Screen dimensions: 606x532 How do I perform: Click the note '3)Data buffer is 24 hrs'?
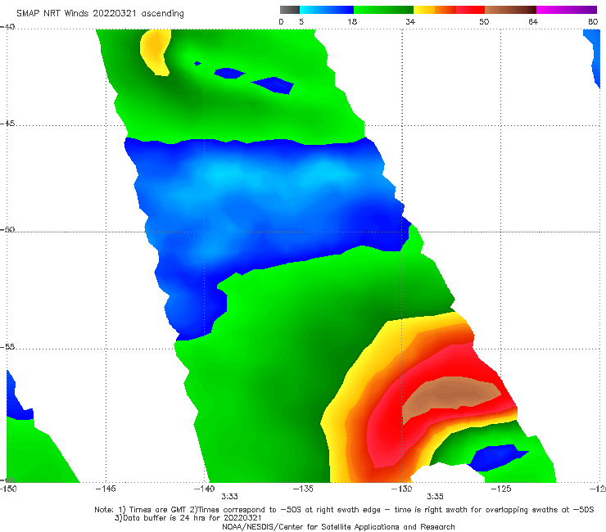188,518
